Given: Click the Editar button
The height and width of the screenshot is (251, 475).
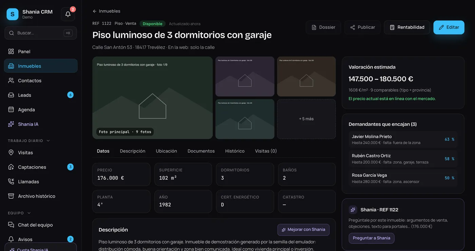Looking at the screenshot, I should point(449,27).
